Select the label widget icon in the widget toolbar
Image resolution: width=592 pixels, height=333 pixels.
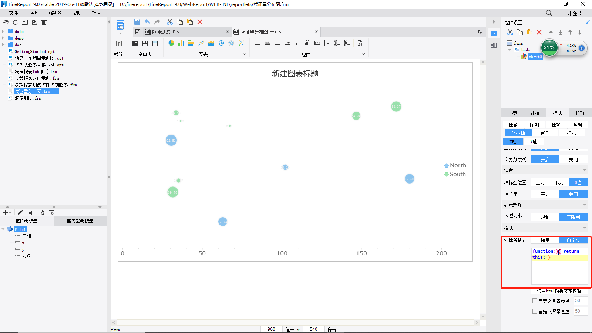(268, 43)
